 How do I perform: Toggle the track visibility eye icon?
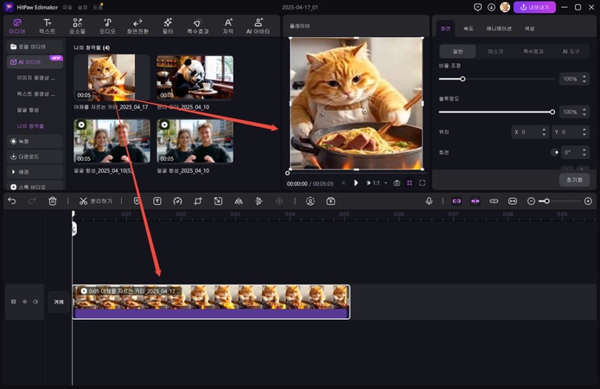tap(24, 302)
